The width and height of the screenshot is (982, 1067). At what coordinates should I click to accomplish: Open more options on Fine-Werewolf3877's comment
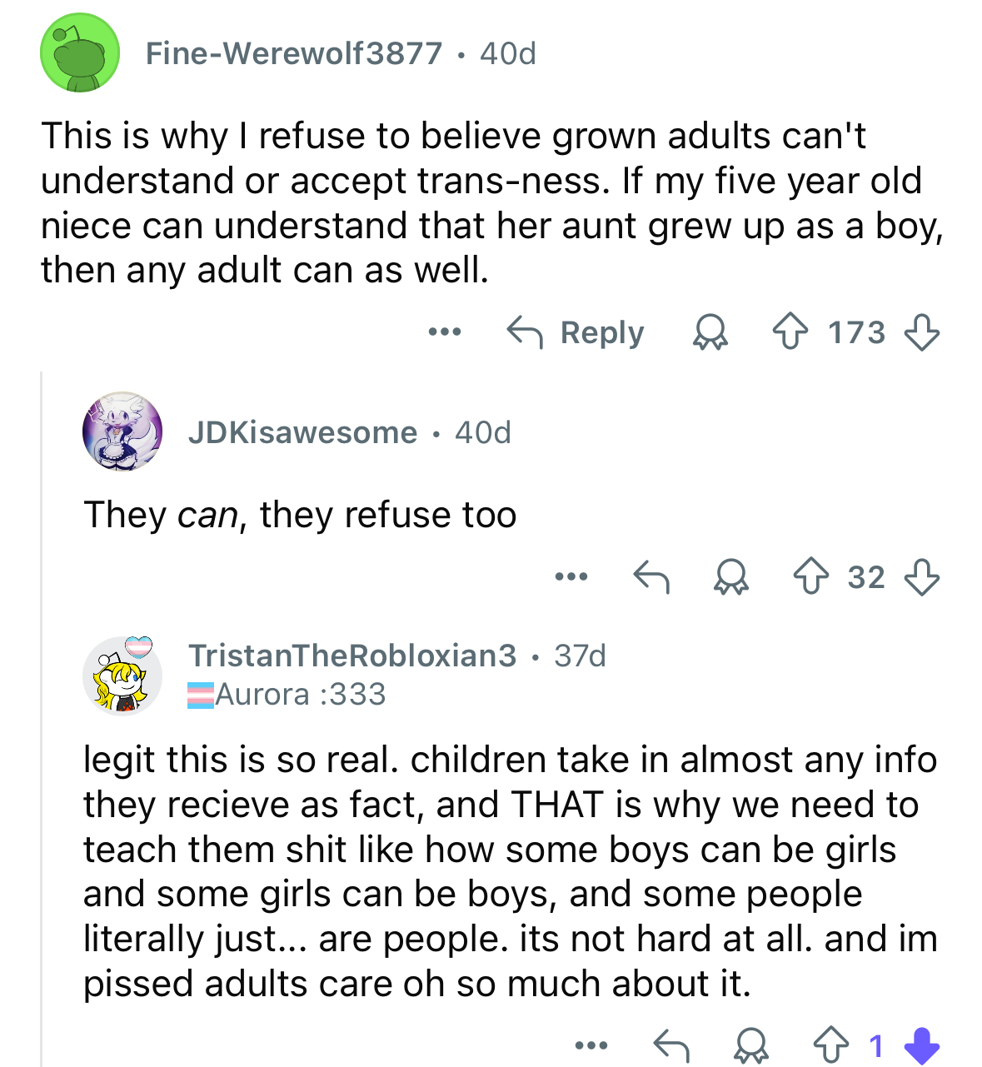tap(445, 332)
